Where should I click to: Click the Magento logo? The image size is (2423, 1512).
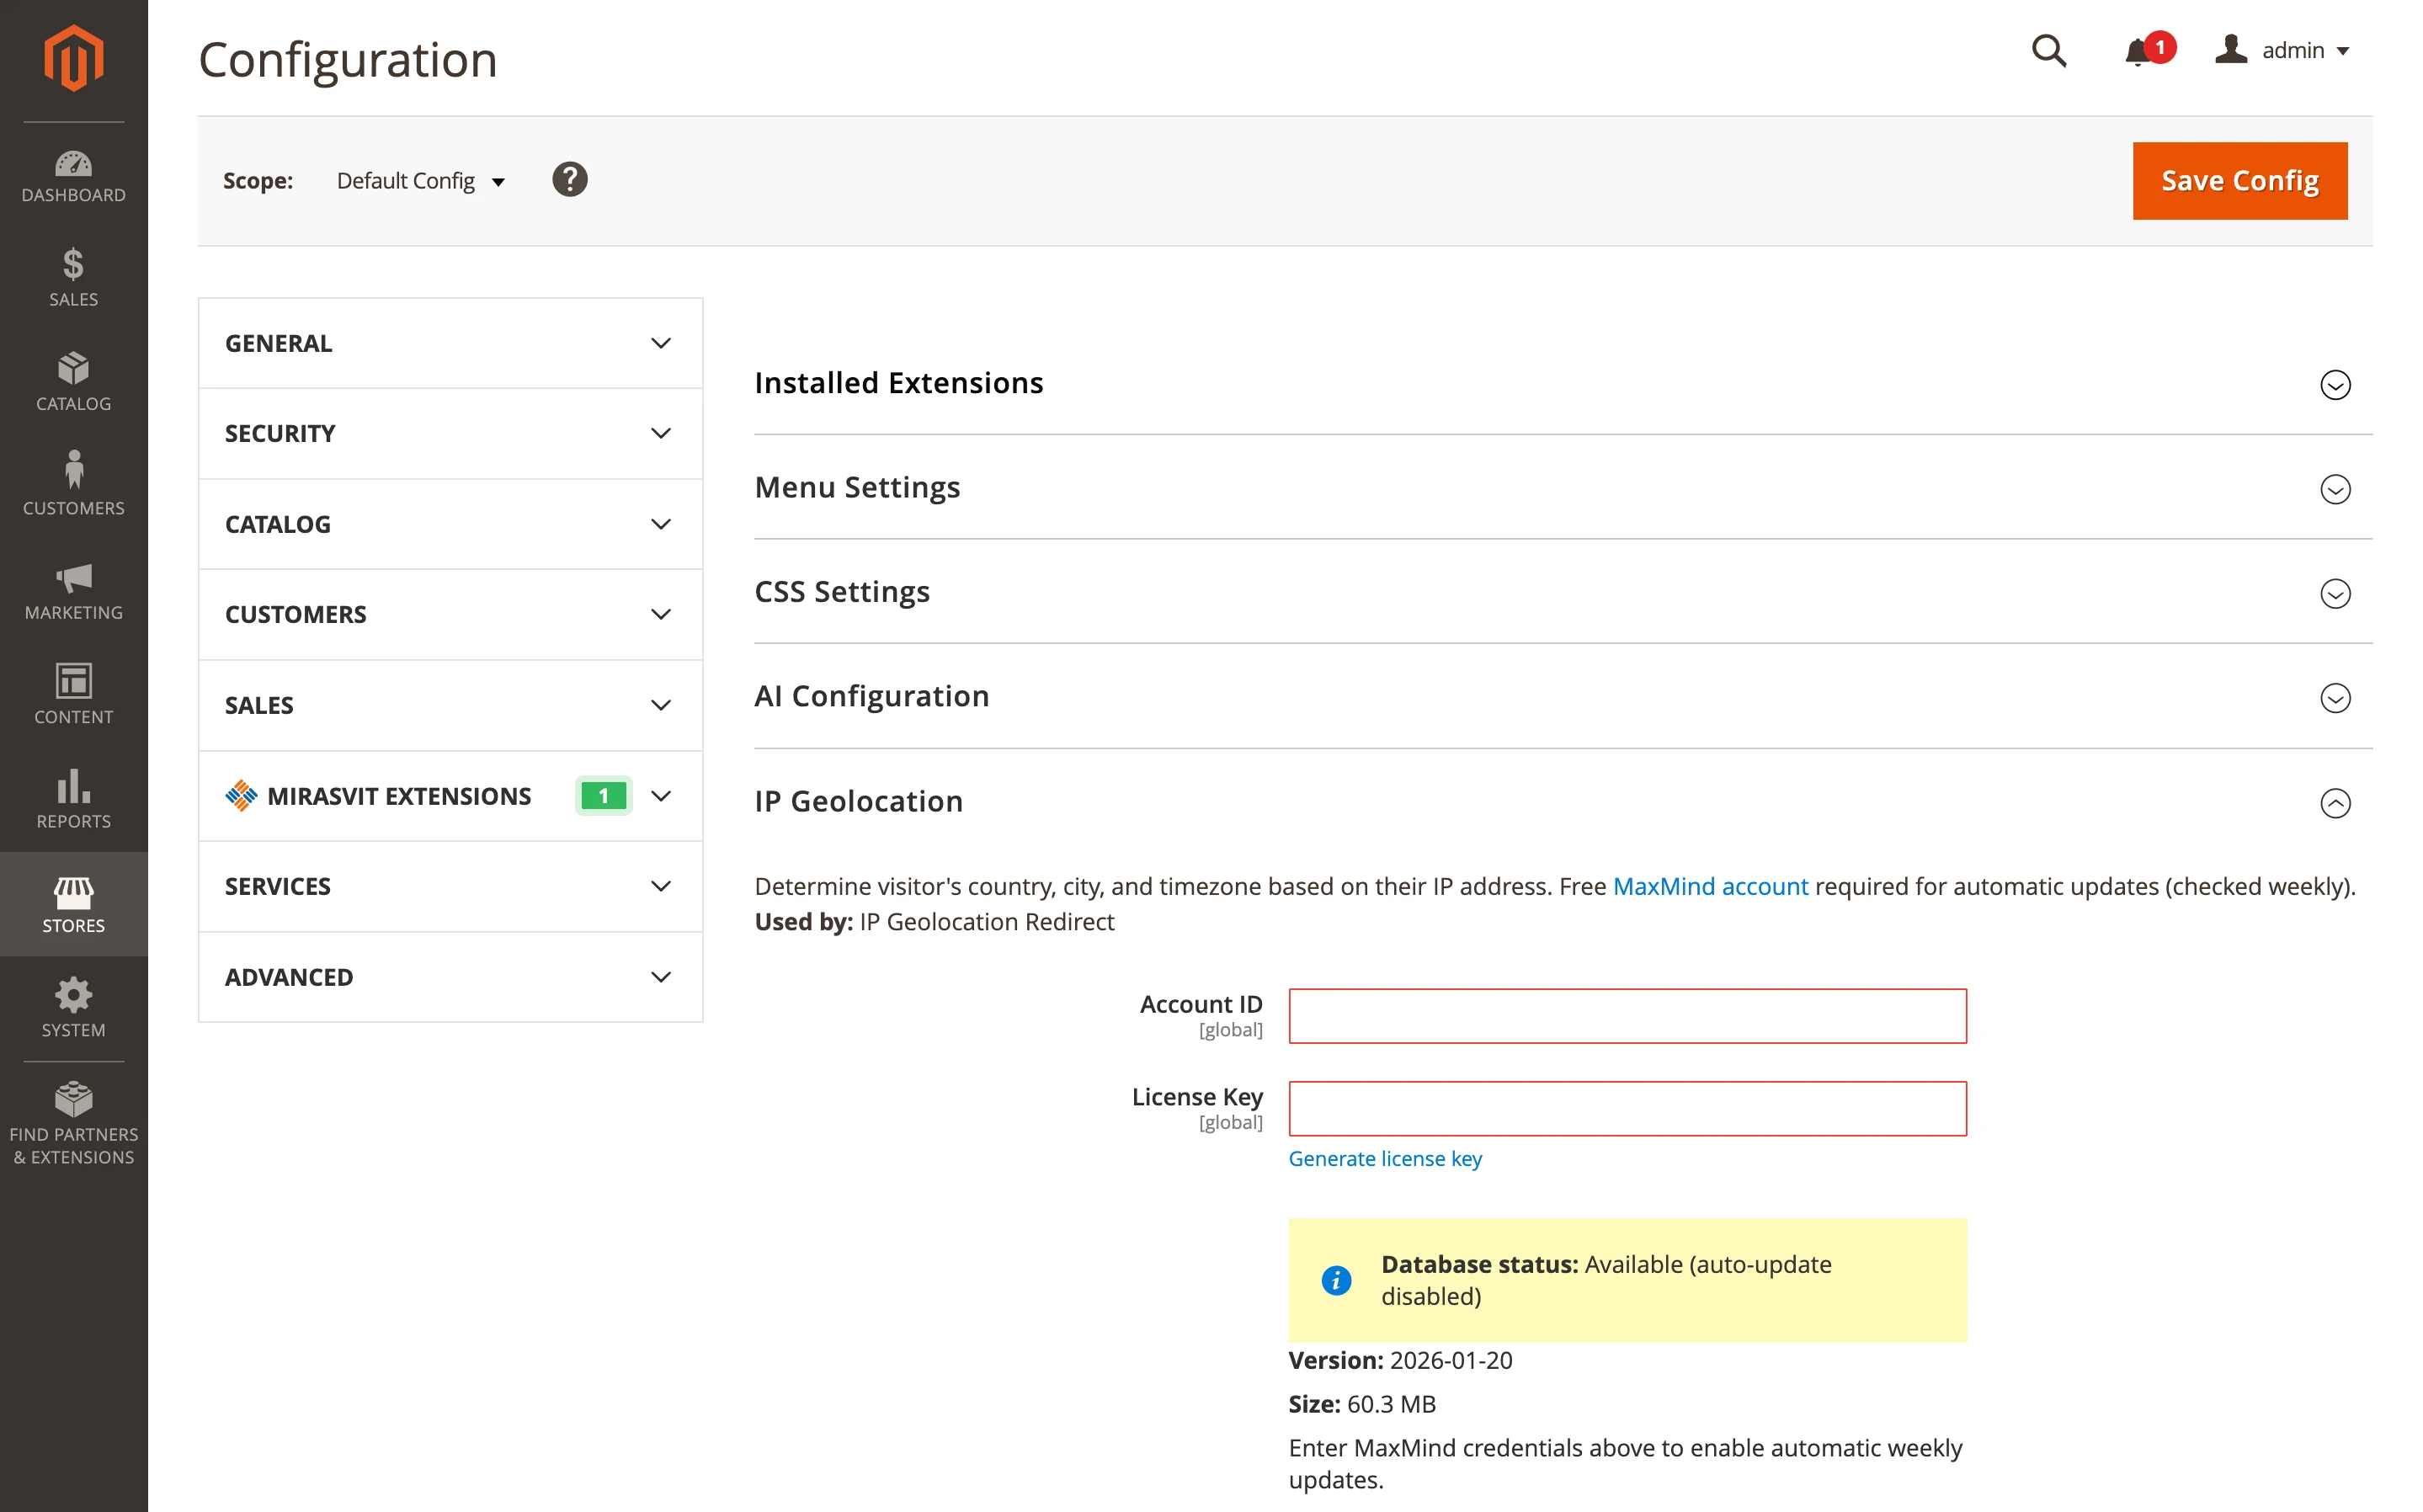(73, 57)
